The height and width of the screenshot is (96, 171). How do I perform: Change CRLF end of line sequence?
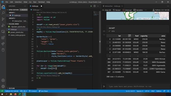click(x=153, y=91)
